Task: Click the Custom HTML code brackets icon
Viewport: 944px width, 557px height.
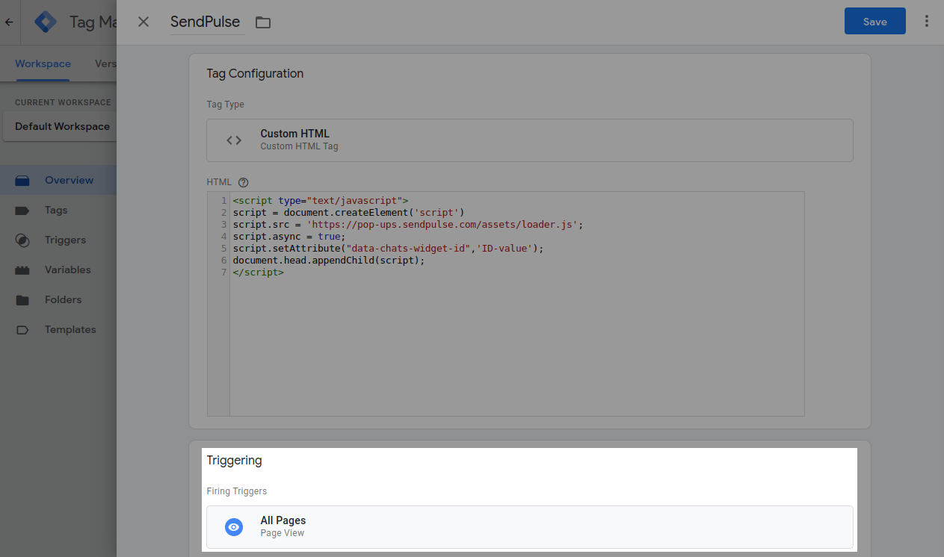Action: (234, 140)
